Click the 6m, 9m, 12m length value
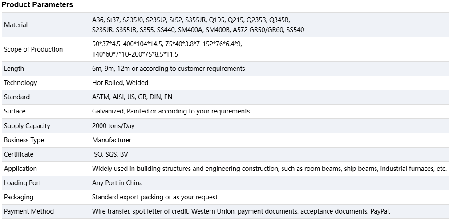The width and height of the screenshot is (449, 222). coord(168,69)
